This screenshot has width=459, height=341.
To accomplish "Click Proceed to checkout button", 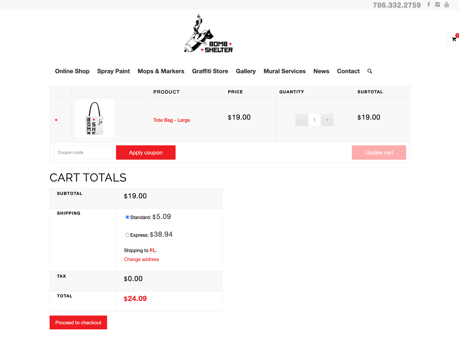I will [78, 323].
